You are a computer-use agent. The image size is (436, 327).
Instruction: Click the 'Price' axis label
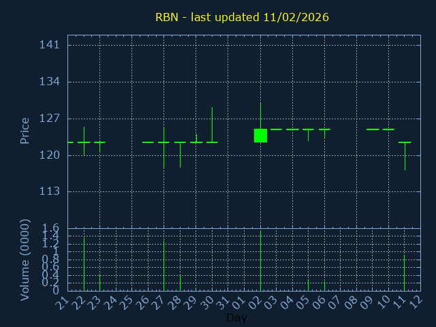[25, 130]
